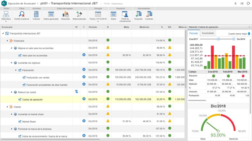This screenshot has width=252, height=141.
Task: Select the Período tab
Action: (194, 33)
